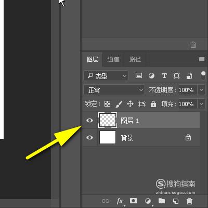Viewport: 208px width, 208px height.
Task: Lock transparent pixels checkerboard icon
Action: (107, 104)
